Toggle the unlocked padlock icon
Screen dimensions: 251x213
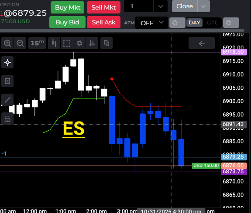pyautogui.click(x=7, y=118)
